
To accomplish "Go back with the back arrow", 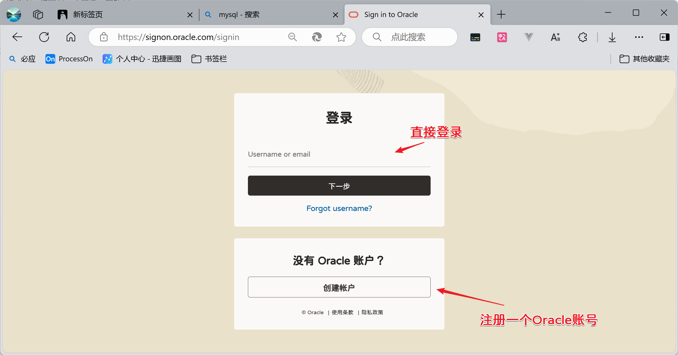I will [x=17, y=37].
